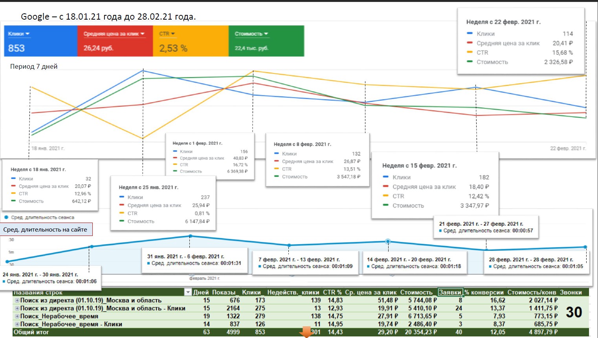Click the Недейств. клики column header
This screenshot has height=338, width=598.
(293, 292)
